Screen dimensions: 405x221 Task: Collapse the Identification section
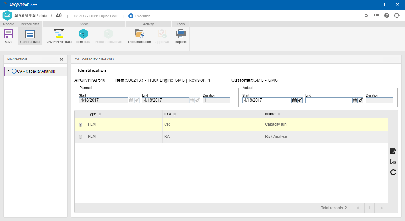[x=75, y=70]
